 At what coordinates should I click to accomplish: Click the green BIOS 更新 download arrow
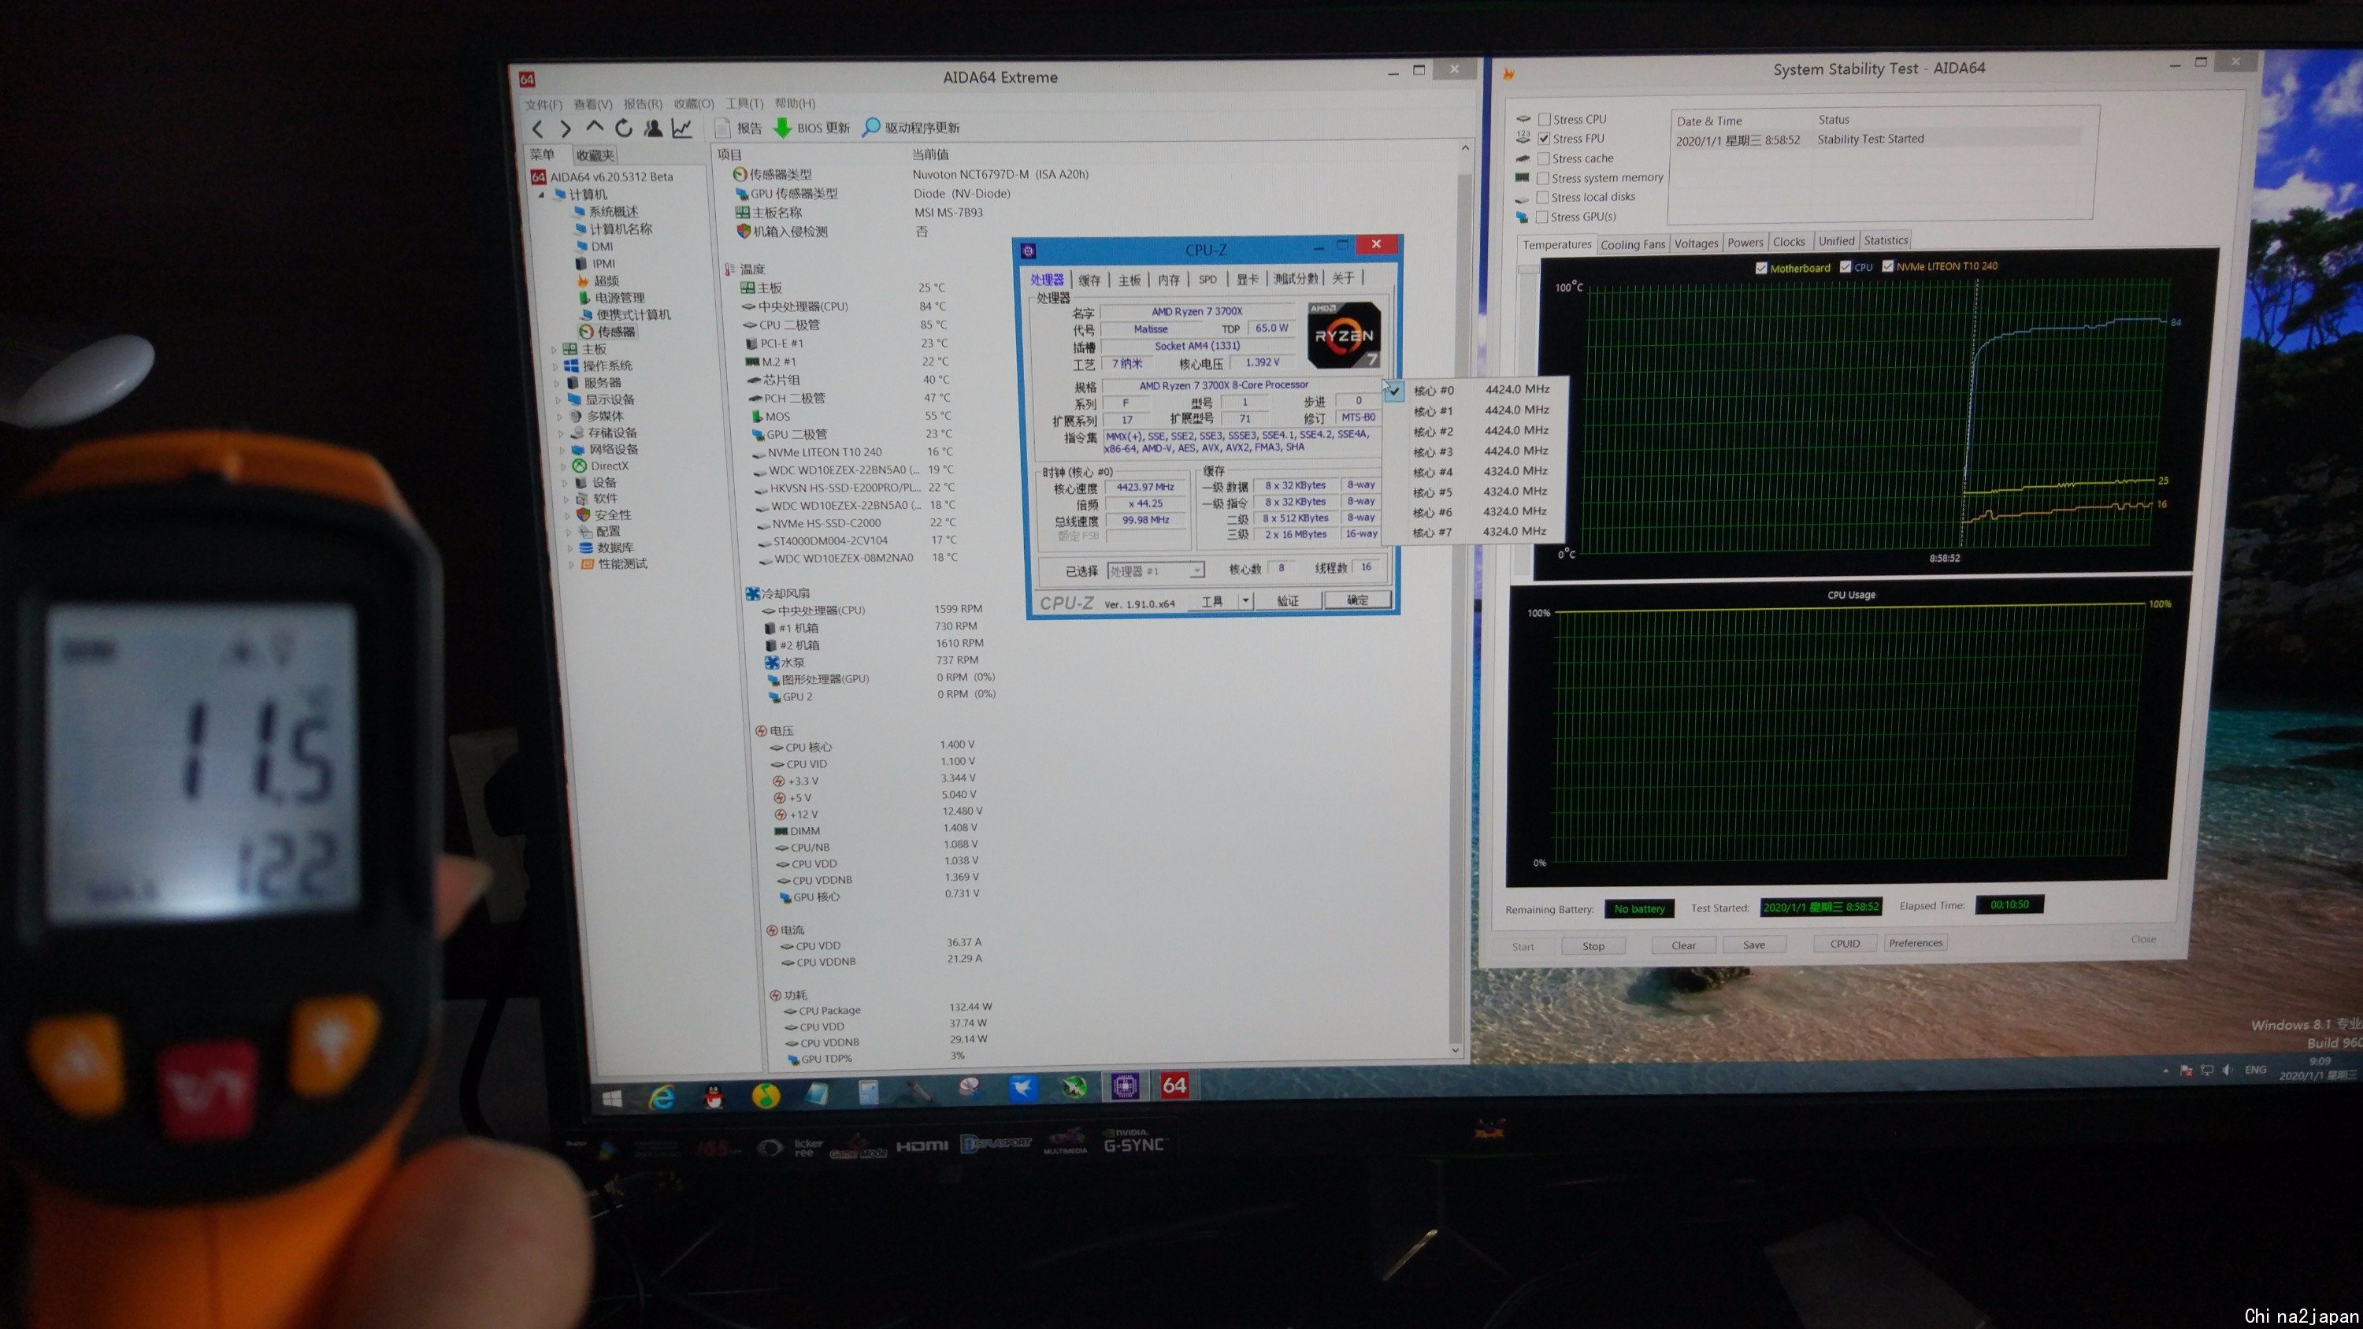(x=782, y=128)
